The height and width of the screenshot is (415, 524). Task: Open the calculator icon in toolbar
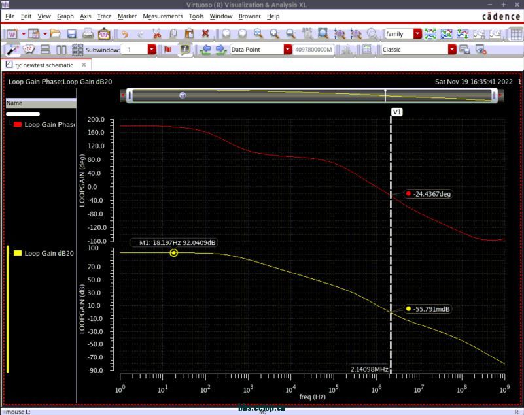366,50
